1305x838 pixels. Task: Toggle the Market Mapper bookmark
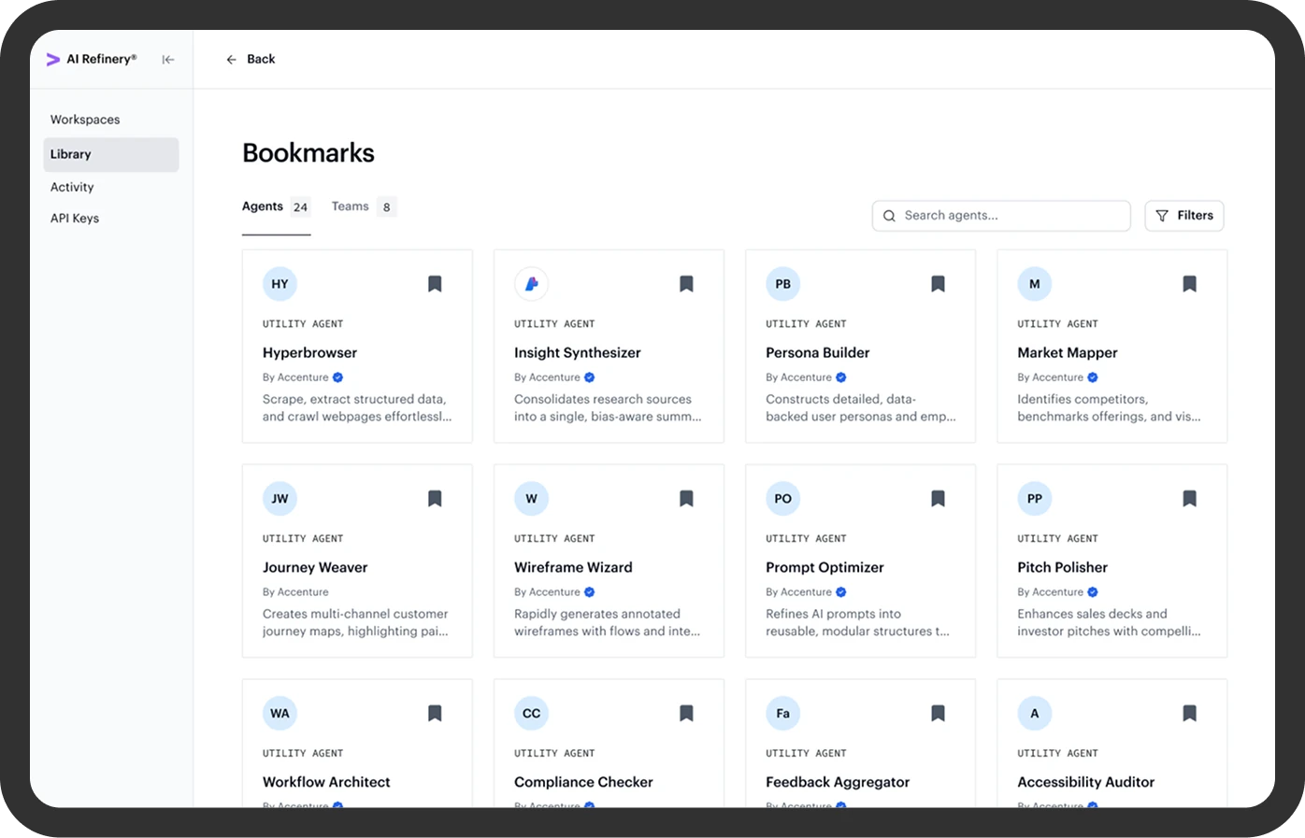[1189, 284]
